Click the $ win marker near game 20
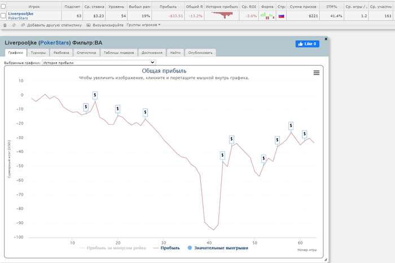This screenshot has height=263, width=395. [x=117, y=109]
